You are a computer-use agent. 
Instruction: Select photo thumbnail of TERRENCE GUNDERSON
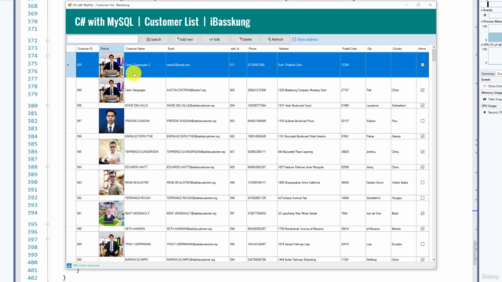pos(111,152)
